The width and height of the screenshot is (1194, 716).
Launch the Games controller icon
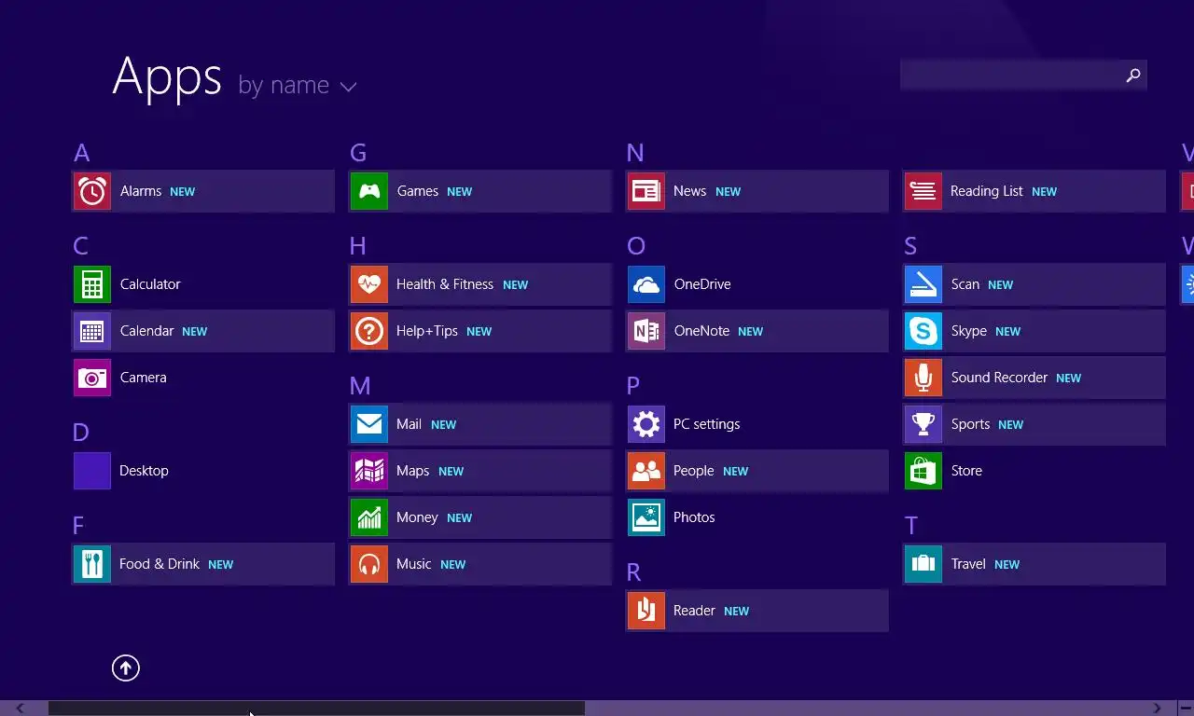pos(369,191)
